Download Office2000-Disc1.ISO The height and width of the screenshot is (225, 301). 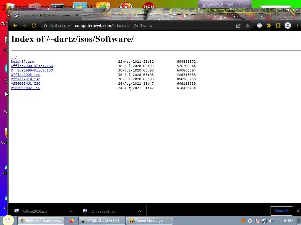coord(32,66)
